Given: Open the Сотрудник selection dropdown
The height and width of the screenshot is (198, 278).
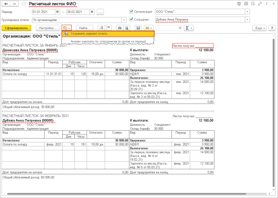Looking at the screenshot, I should 247,20.
